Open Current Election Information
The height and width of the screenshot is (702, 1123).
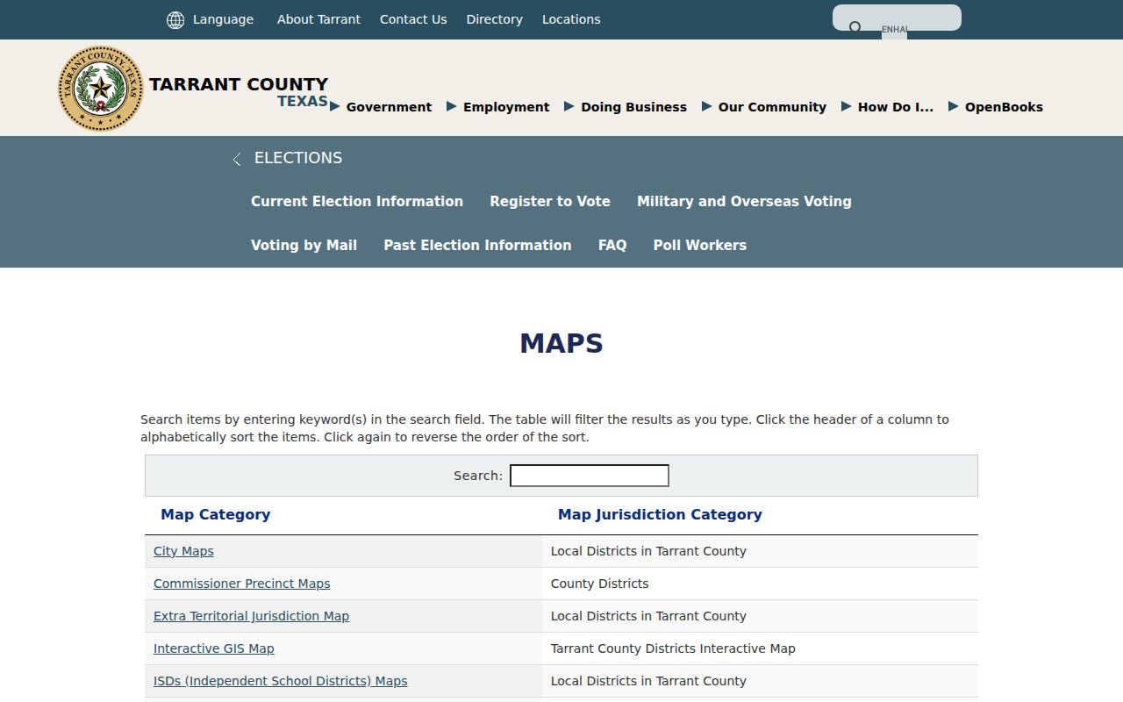click(357, 201)
